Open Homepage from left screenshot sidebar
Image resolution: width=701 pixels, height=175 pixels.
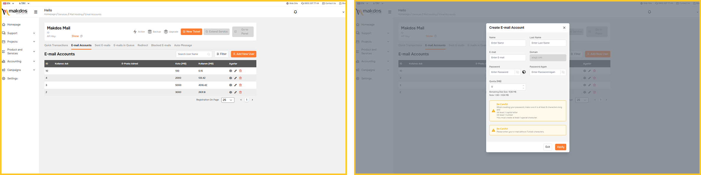point(14,25)
